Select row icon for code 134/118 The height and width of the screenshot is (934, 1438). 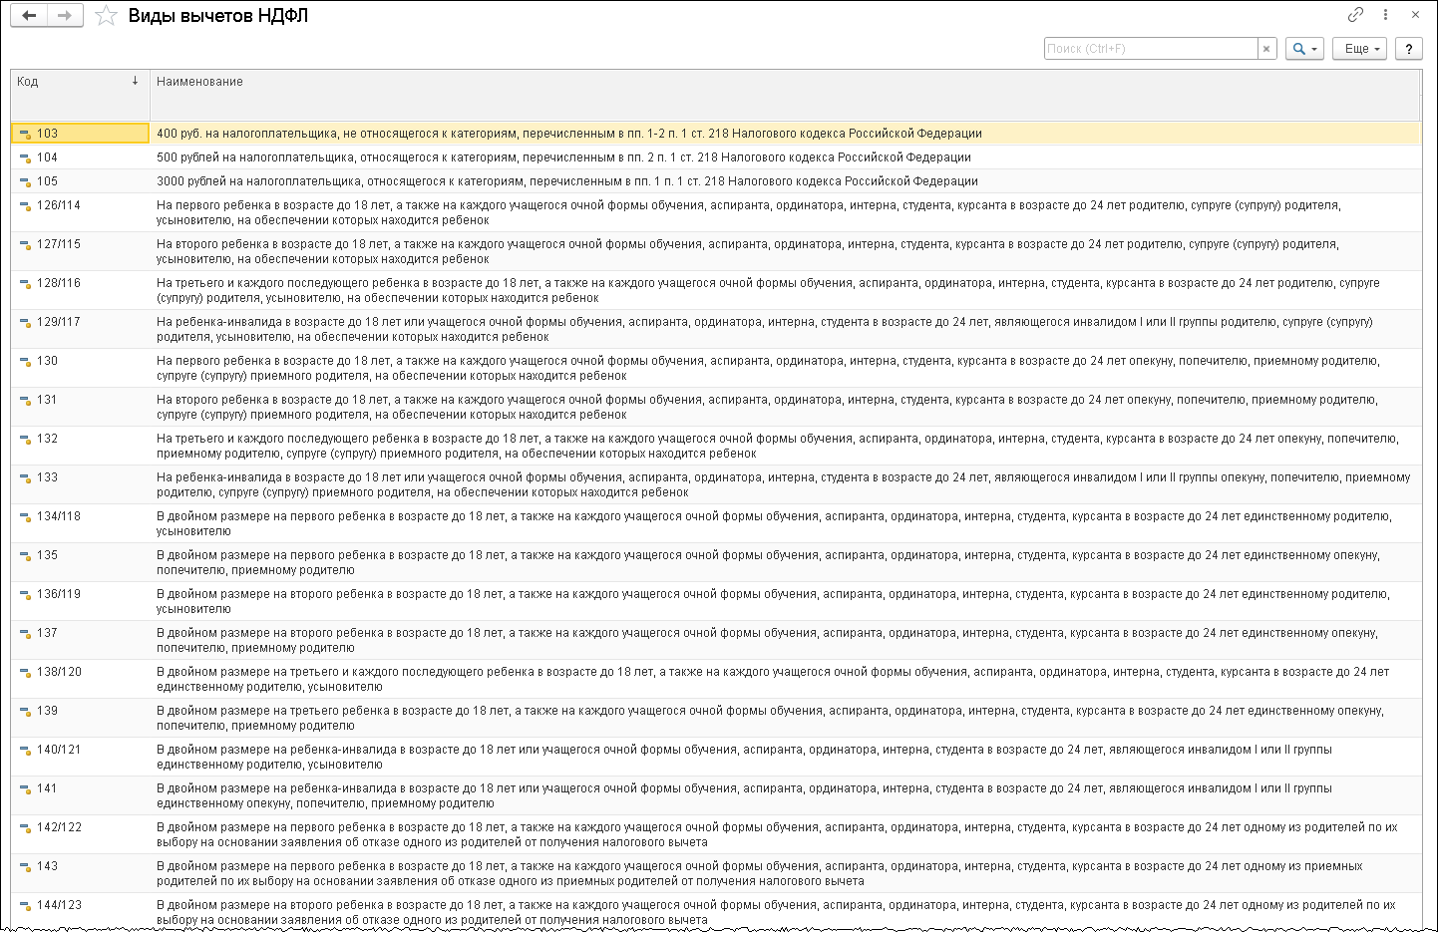26,516
